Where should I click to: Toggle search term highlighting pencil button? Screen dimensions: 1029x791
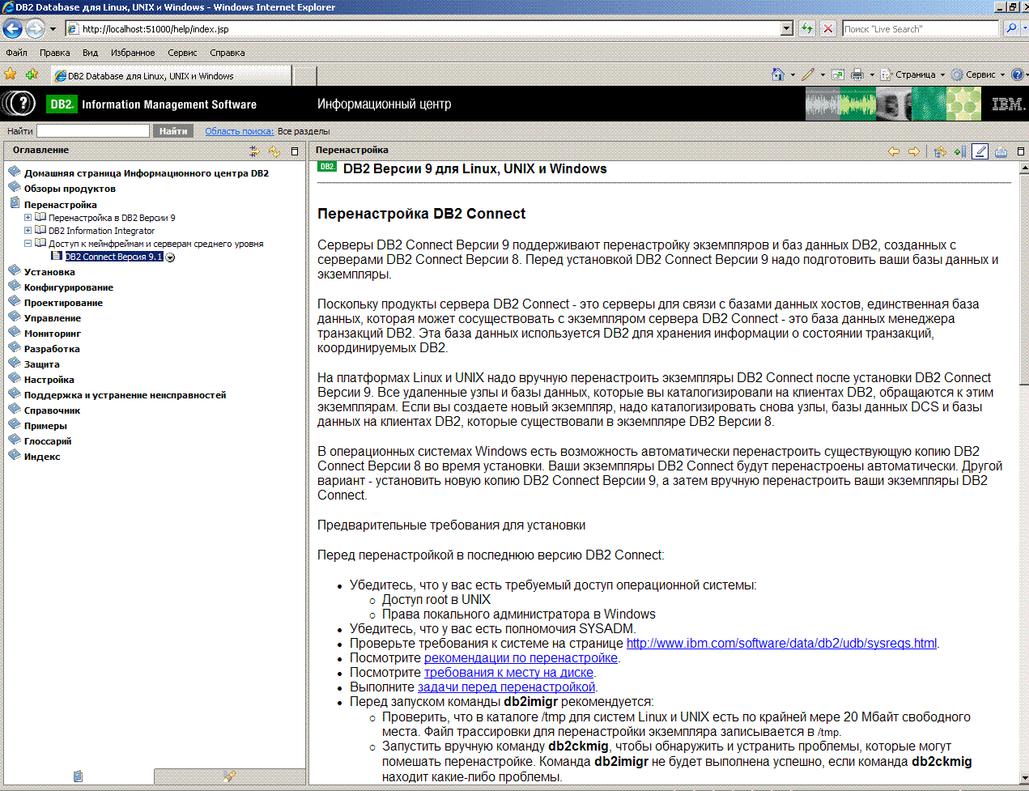(980, 151)
